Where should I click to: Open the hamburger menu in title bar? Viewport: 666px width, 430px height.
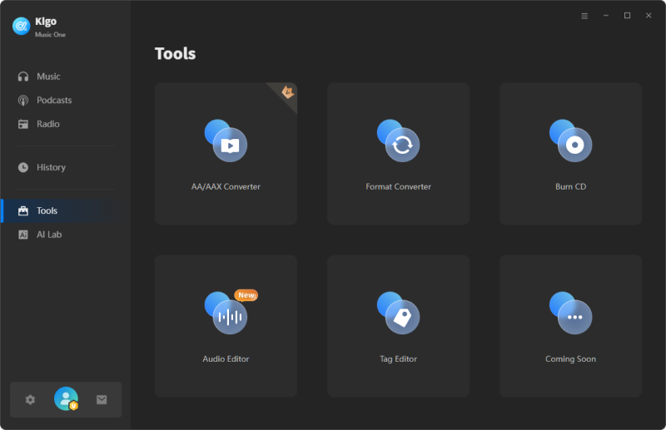point(584,16)
